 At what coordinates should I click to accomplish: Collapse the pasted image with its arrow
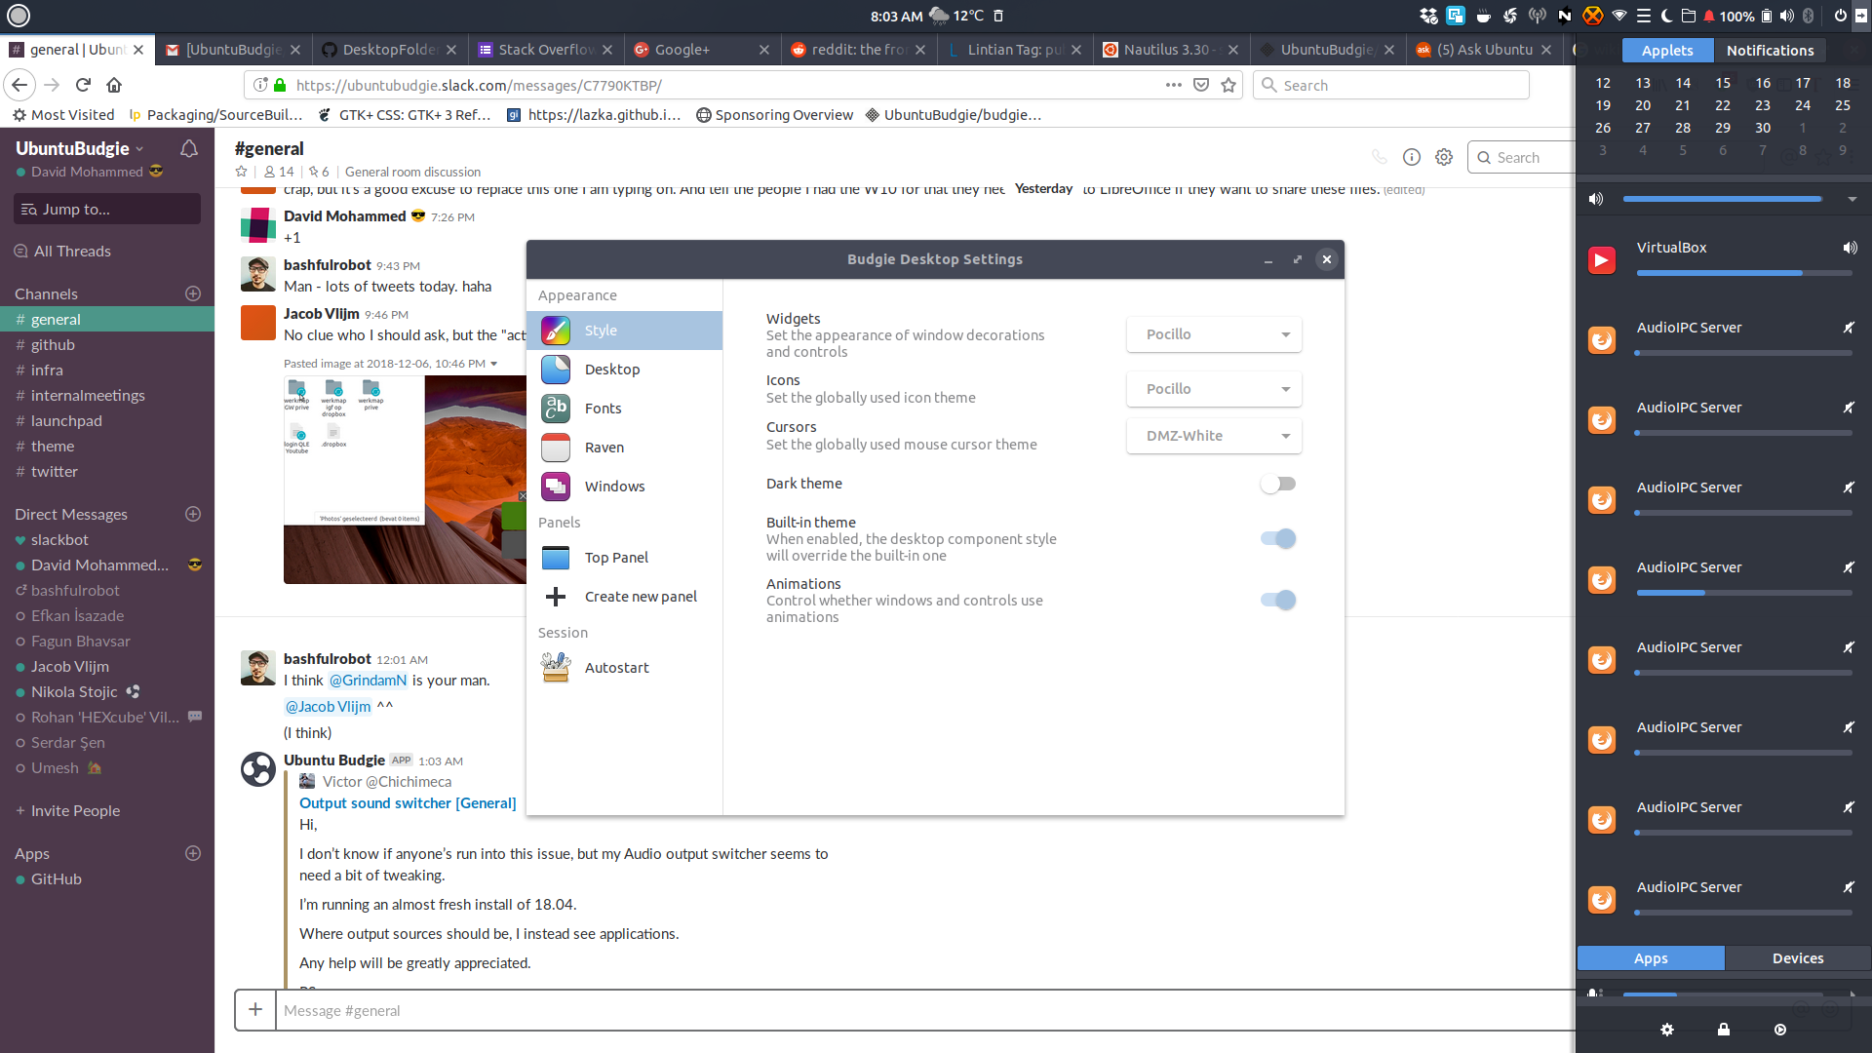[494, 364]
